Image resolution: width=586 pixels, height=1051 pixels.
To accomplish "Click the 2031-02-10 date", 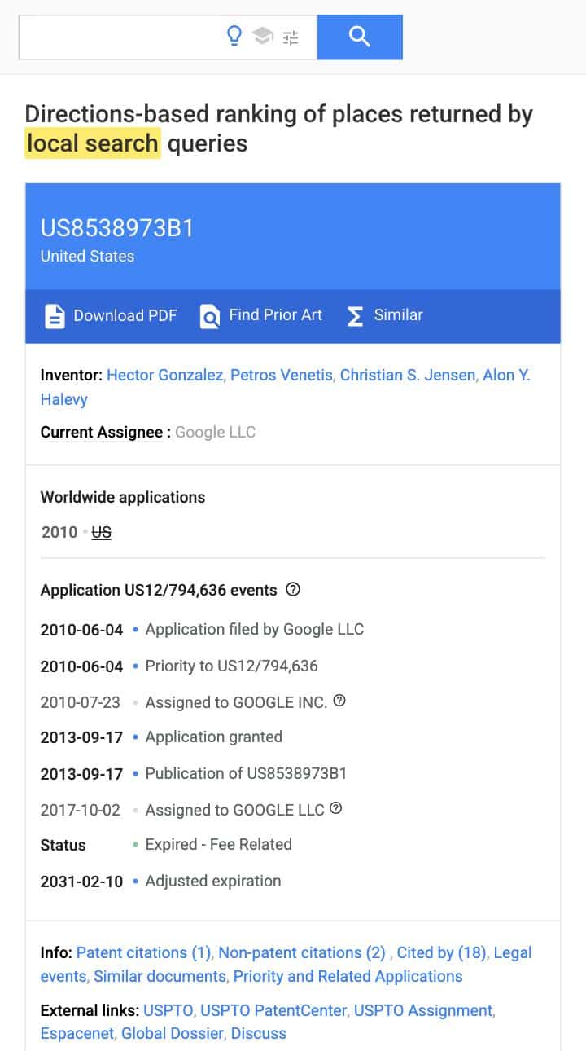I will (81, 882).
